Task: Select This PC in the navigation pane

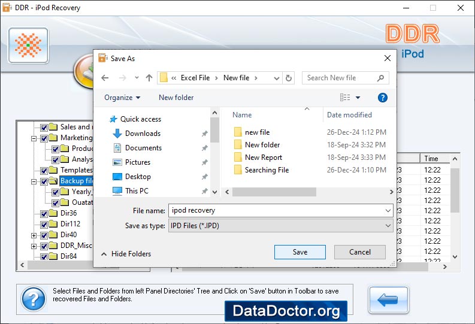Action: 137,191
